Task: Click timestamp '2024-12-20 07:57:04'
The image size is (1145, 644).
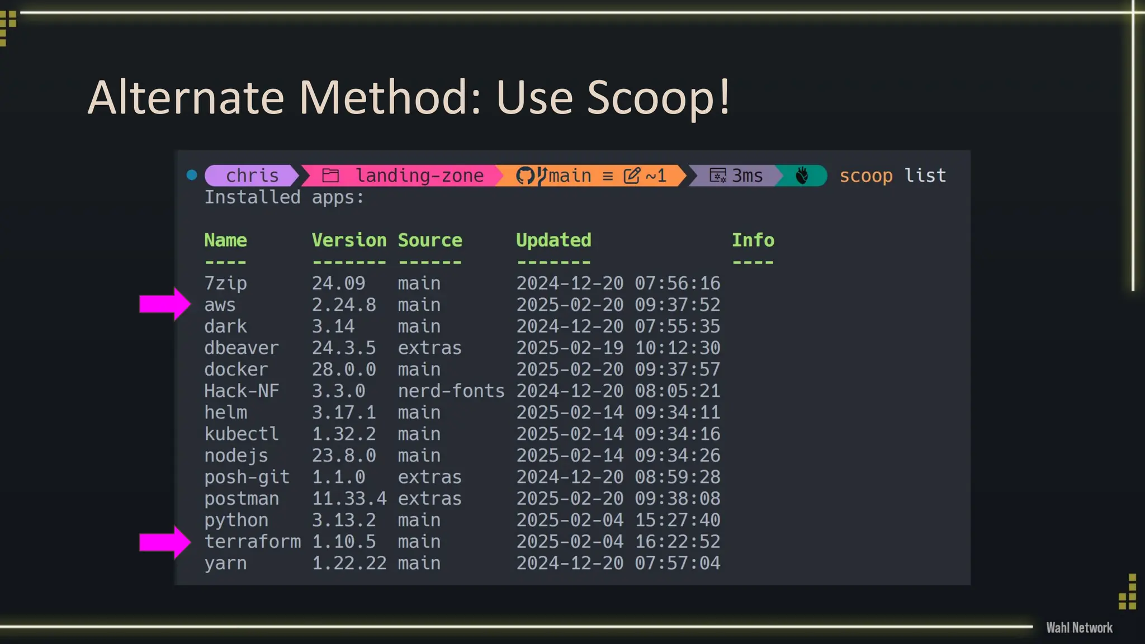Action: pos(618,563)
